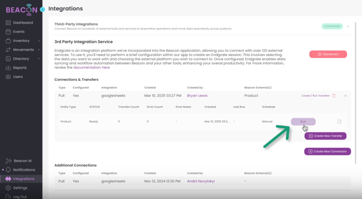Expand the Inventory submenu chevron
Viewport: 362px width, 199px height.
point(39,40)
